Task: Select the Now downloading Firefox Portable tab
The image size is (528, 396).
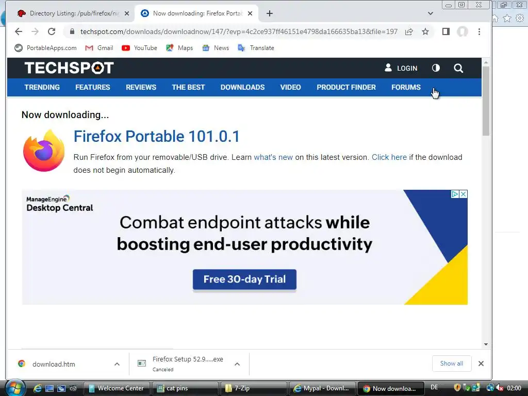Action: (196, 13)
